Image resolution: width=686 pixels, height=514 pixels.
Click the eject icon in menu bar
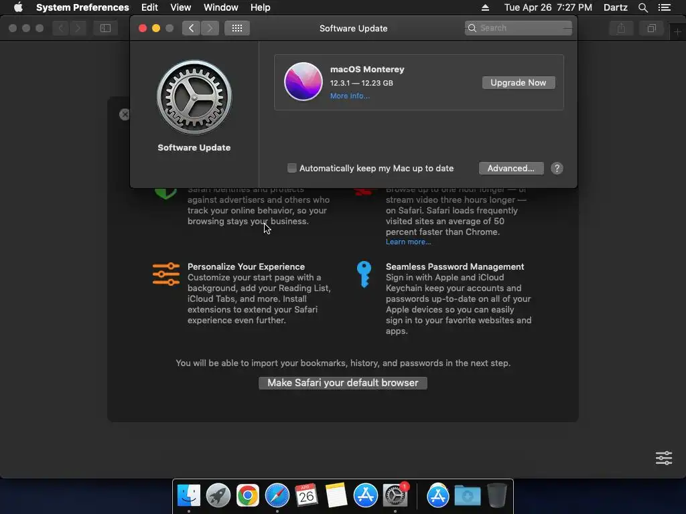485,7
